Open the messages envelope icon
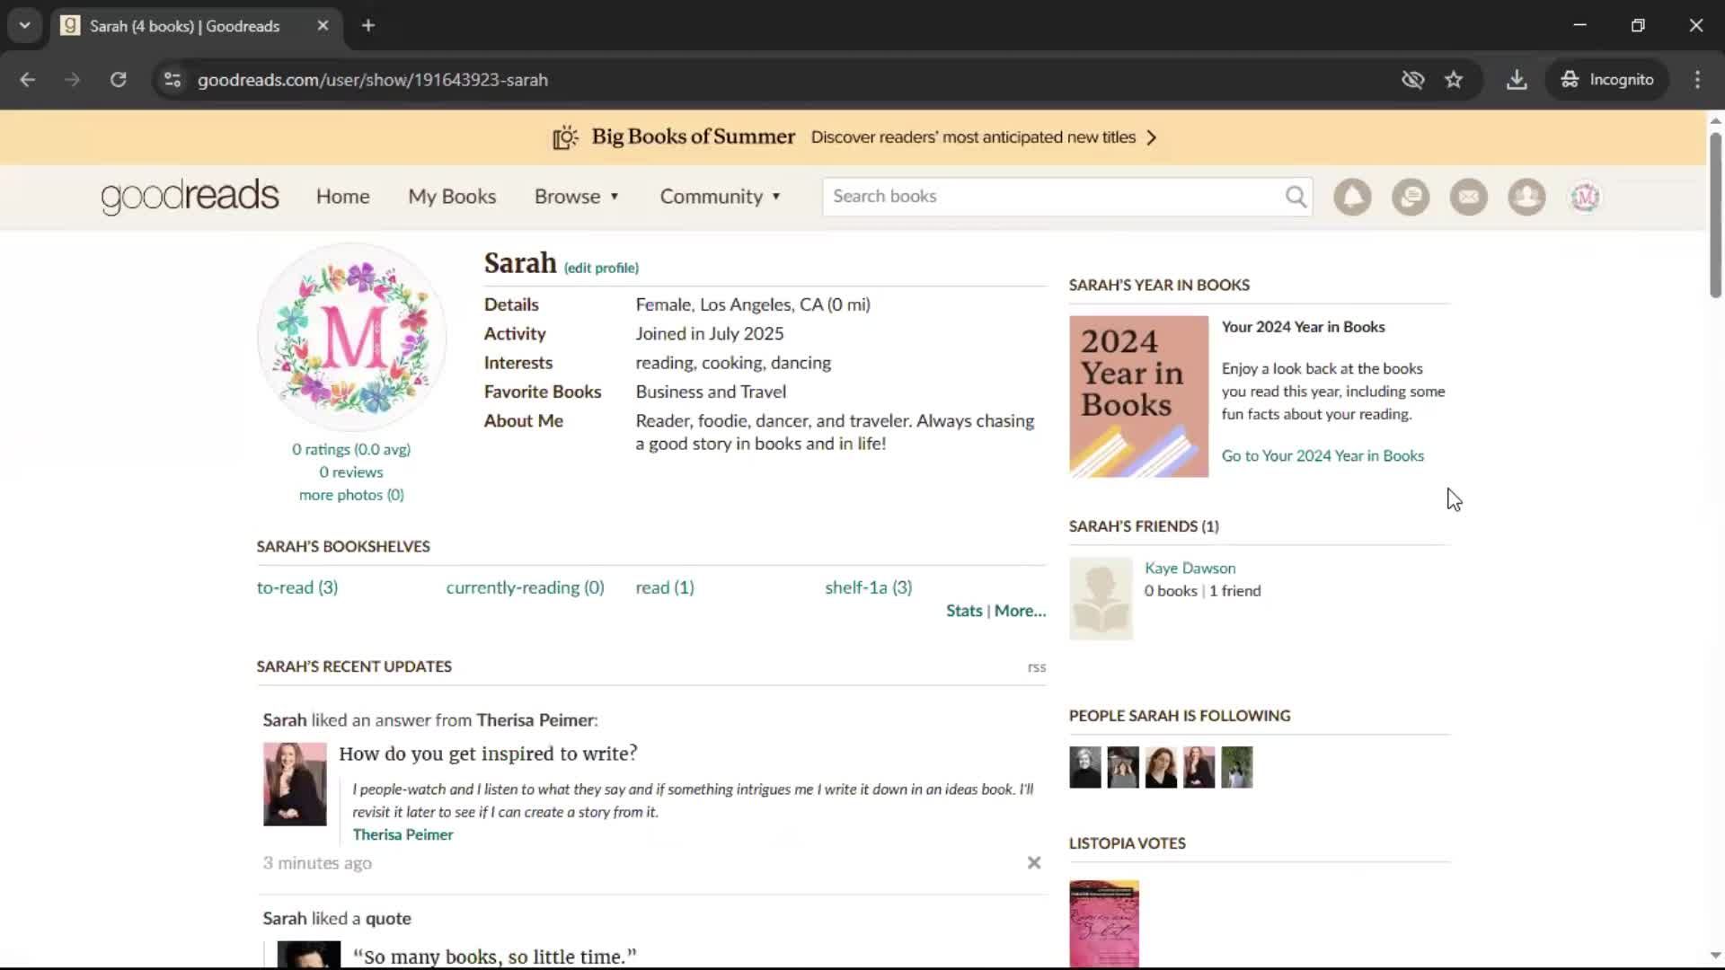This screenshot has height=970, width=1725. point(1469,197)
